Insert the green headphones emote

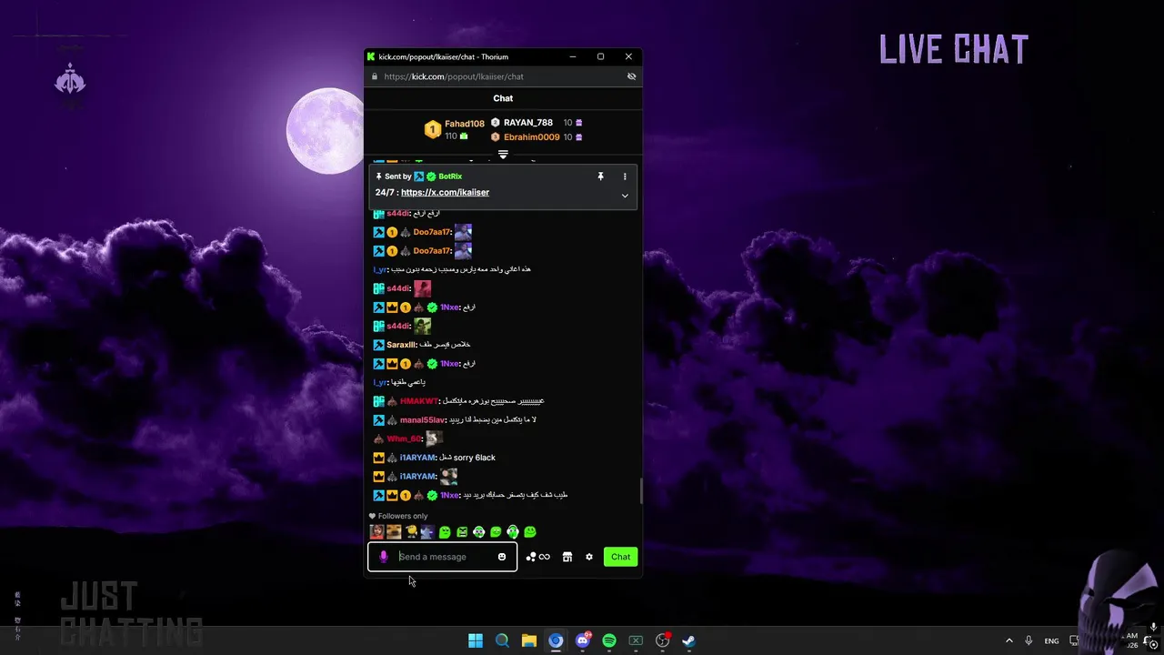point(513,532)
